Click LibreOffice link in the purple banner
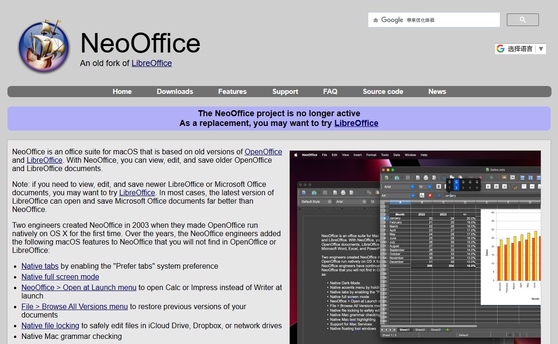Viewport: 558px width, 344px height. click(356, 123)
